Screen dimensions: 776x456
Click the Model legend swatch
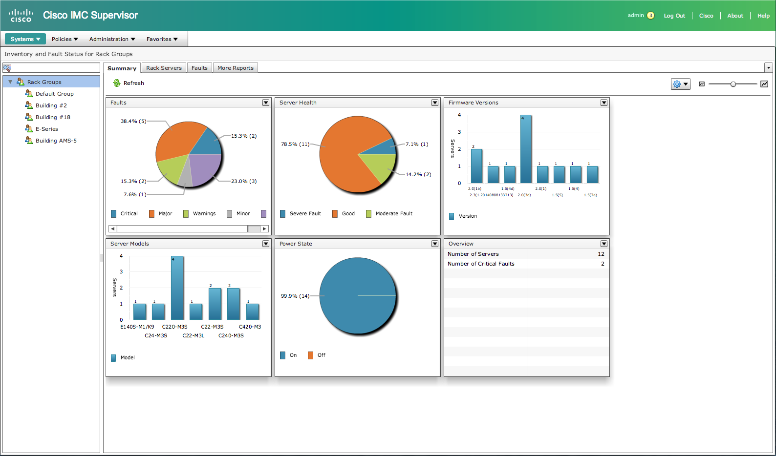(x=113, y=357)
